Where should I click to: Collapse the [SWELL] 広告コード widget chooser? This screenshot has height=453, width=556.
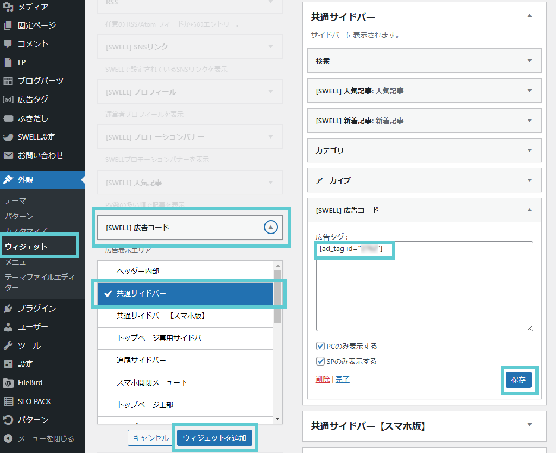271,228
